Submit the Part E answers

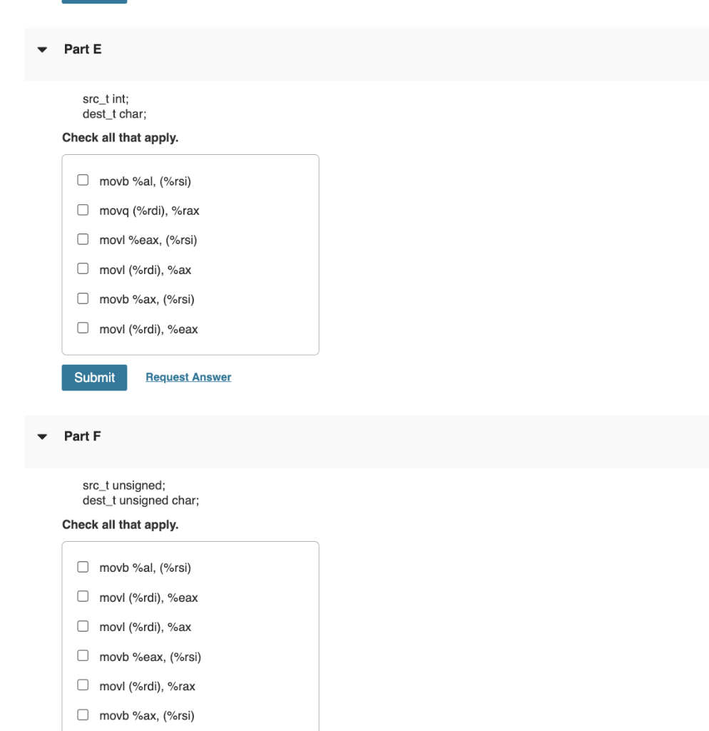pyautogui.click(x=94, y=378)
